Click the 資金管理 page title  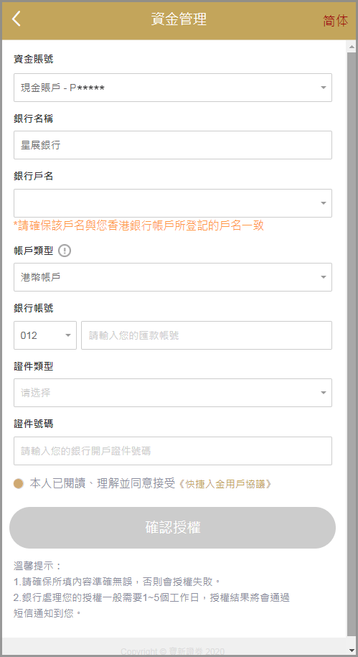[179, 19]
